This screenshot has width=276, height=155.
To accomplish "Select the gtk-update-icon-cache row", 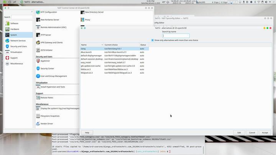I will [115, 66].
